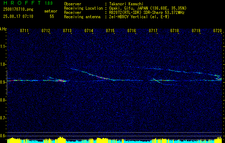The width and height of the screenshot is (225, 143).
Task: Click the version number 1.0.0
Action: [49, 3]
